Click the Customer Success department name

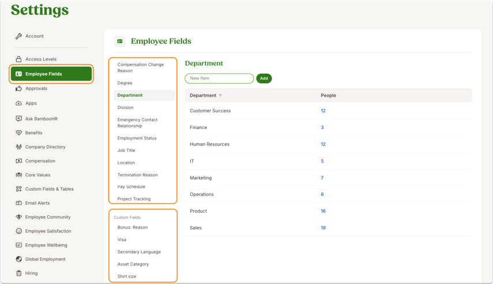[210, 111]
